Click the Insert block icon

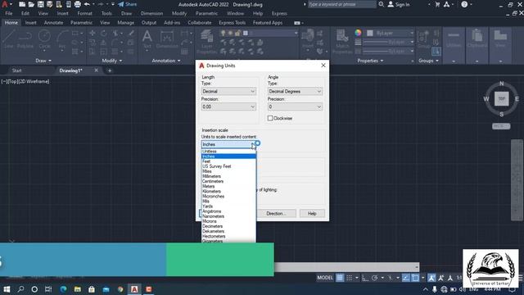[x=308, y=39]
